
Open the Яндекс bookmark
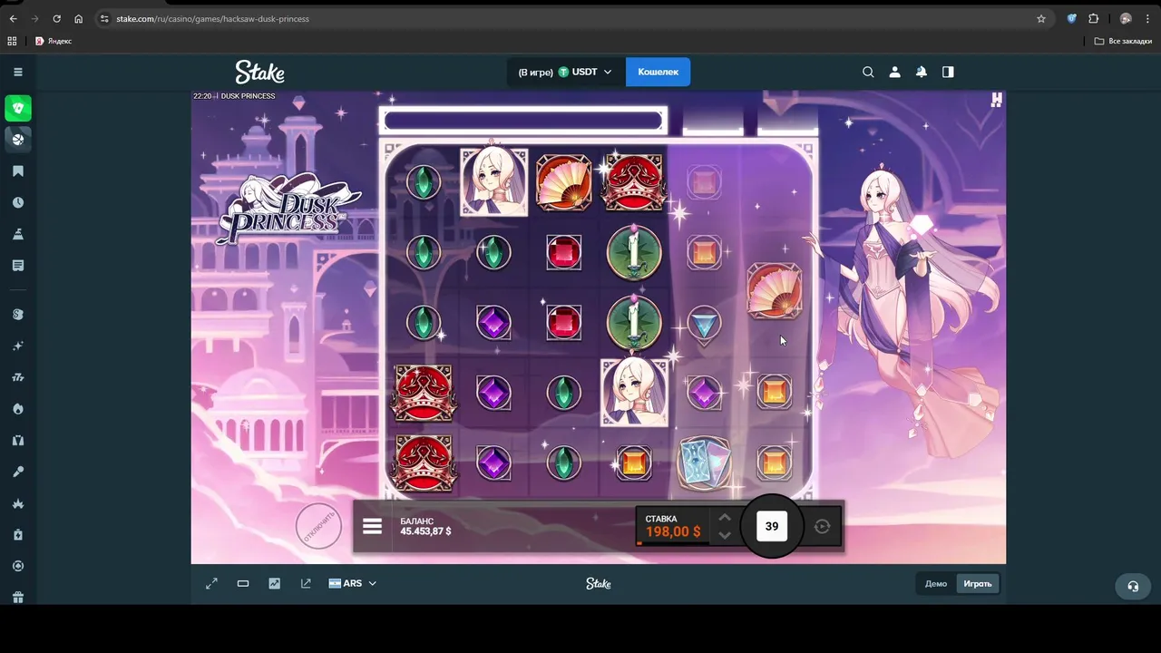point(54,41)
